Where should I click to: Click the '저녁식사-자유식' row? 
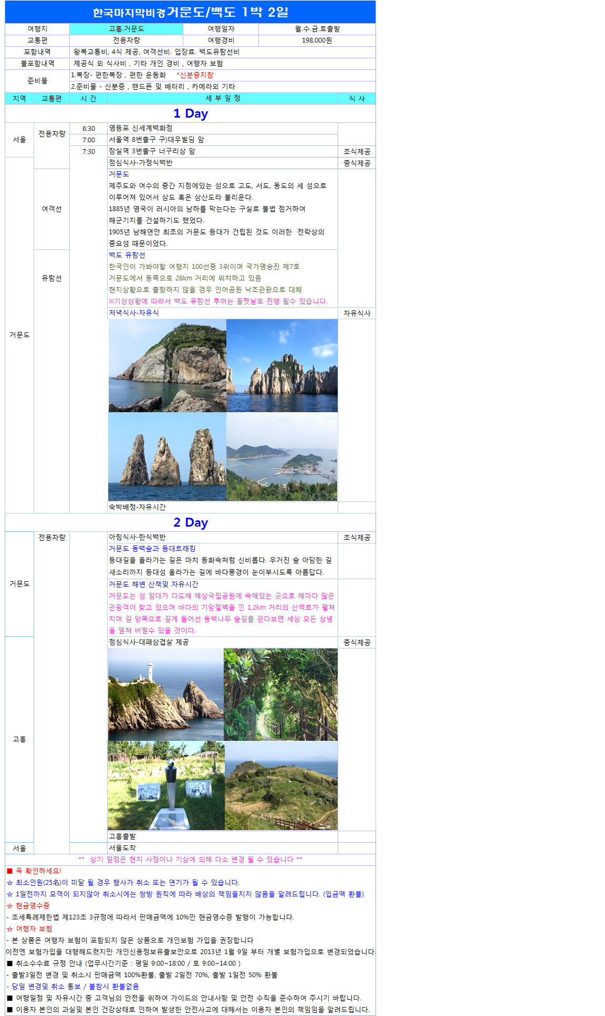pyautogui.click(x=223, y=313)
